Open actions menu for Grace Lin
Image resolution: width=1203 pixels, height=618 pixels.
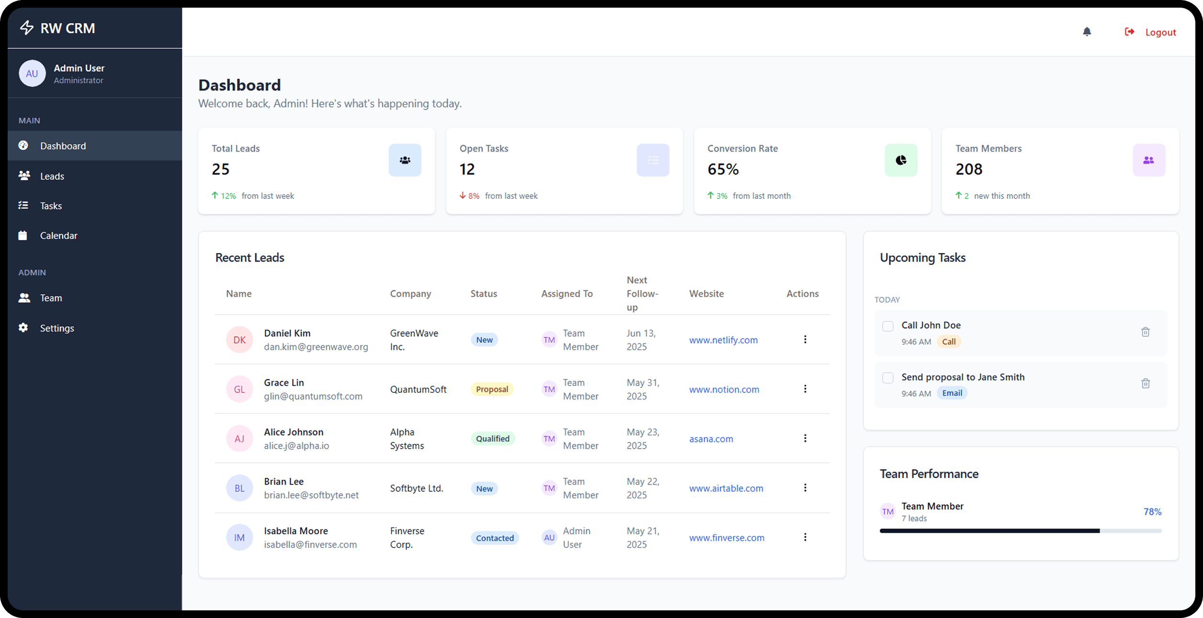805,389
